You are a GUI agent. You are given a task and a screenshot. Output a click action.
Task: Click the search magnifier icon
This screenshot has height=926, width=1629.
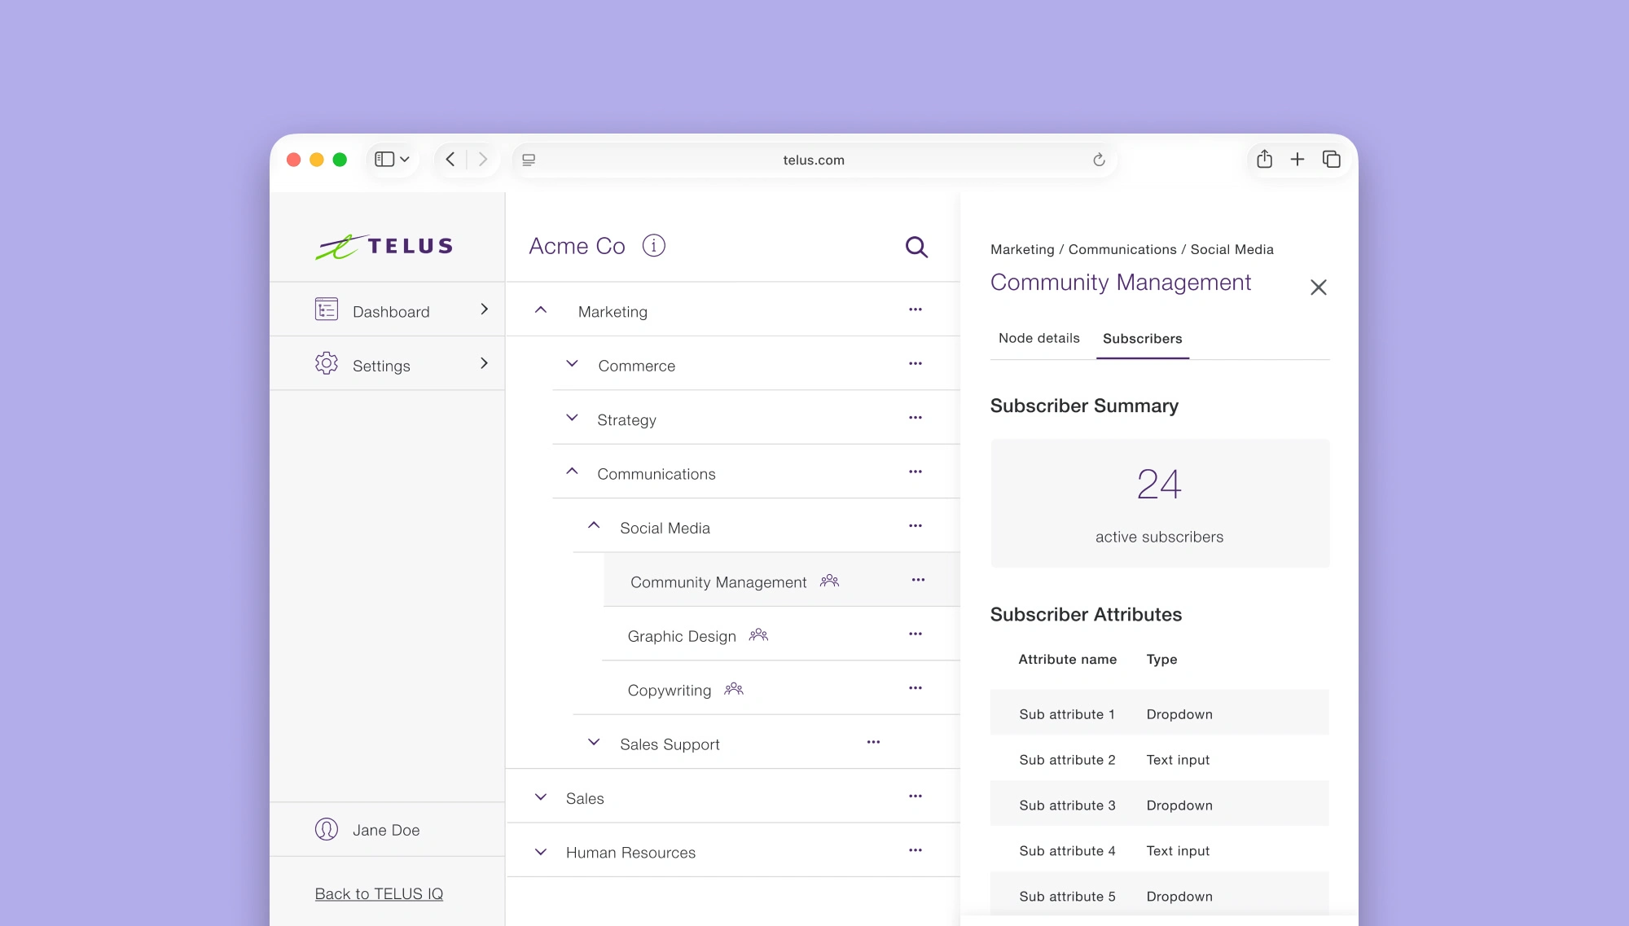click(x=916, y=247)
